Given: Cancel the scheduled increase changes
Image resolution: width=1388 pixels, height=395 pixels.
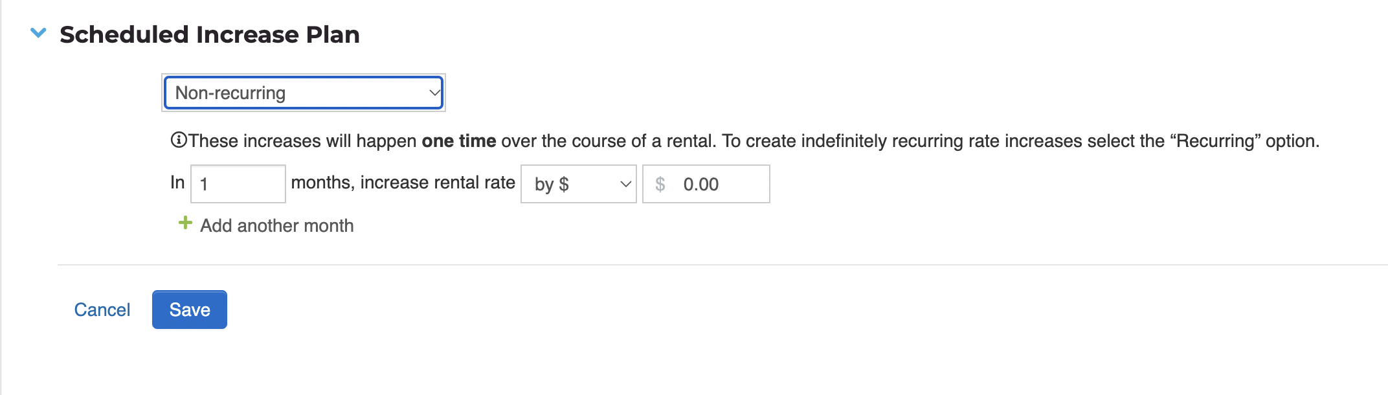Looking at the screenshot, I should (102, 310).
